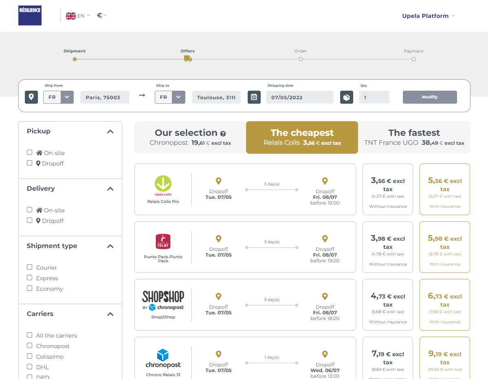The height and width of the screenshot is (379, 488).
Task: Open the Upela Platform menu
Action: (x=429, y=16)
